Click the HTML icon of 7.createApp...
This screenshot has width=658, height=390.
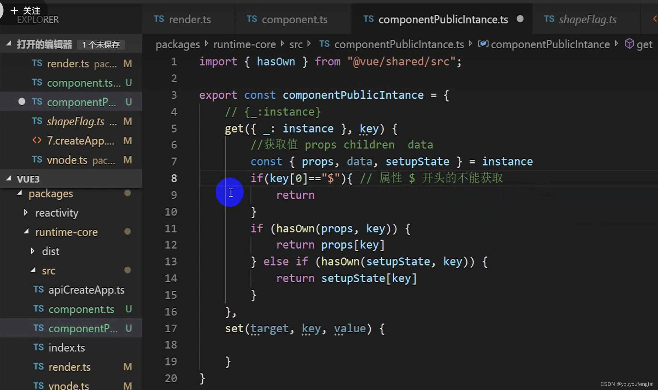(x=37, y=140)
